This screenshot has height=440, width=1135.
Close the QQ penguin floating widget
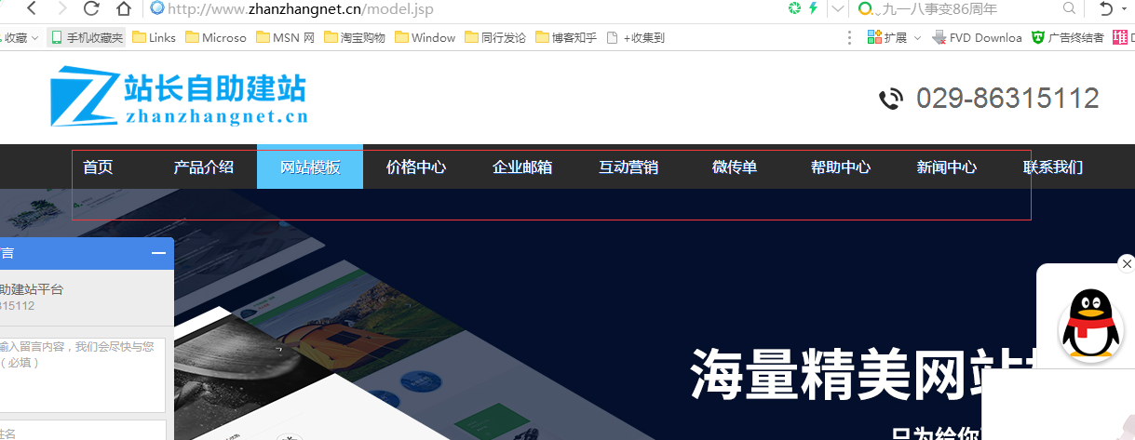tap(1126, 263)
